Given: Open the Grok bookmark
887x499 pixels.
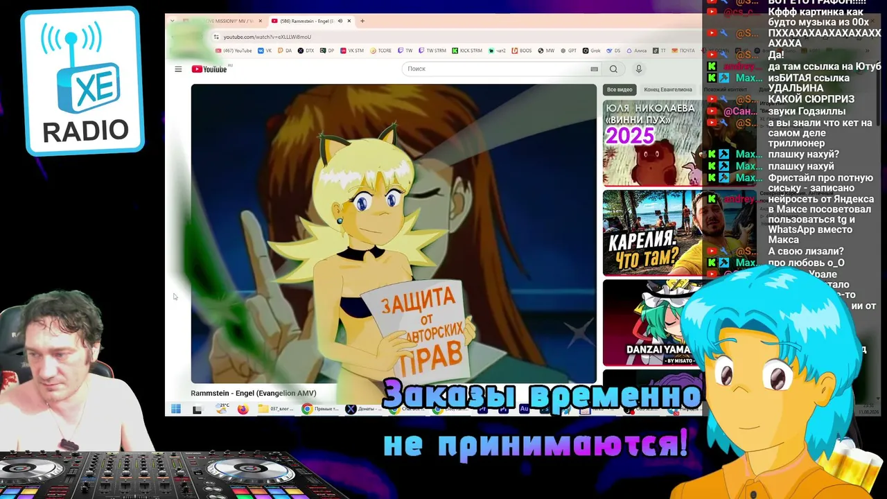Looking at the screenshot, I should [591, 51].
